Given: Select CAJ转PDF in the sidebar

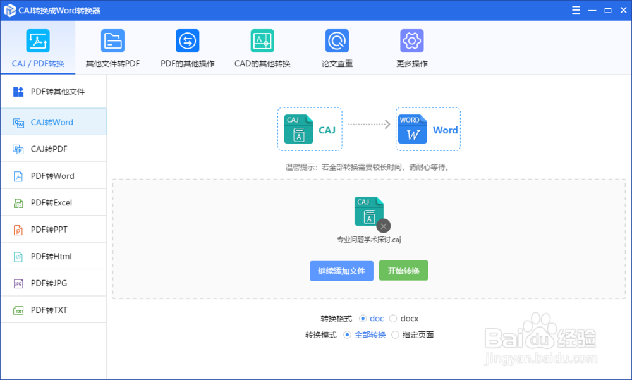Looking at the screenshot, I should pyautogui.click(x=53, y=149).
